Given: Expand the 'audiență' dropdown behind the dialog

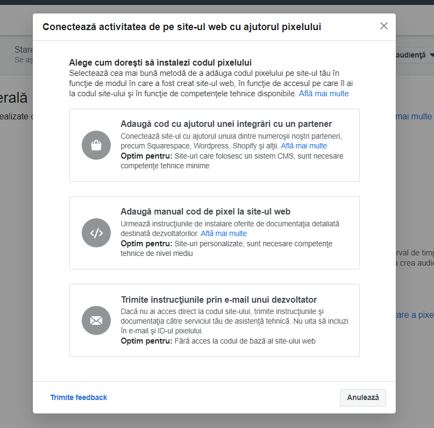Looking at the screenshot, I should click(x=414, y=55).
